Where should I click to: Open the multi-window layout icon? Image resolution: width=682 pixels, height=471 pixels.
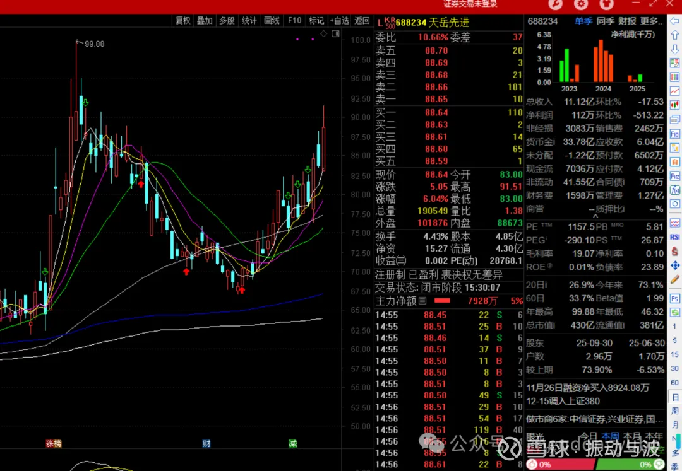click(675, 119)
